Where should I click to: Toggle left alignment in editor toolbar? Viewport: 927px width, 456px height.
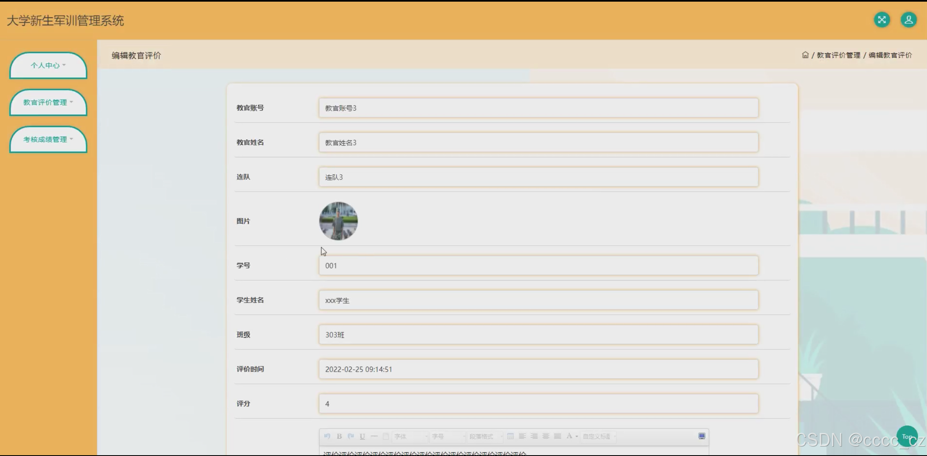click(x=522, y=436)
